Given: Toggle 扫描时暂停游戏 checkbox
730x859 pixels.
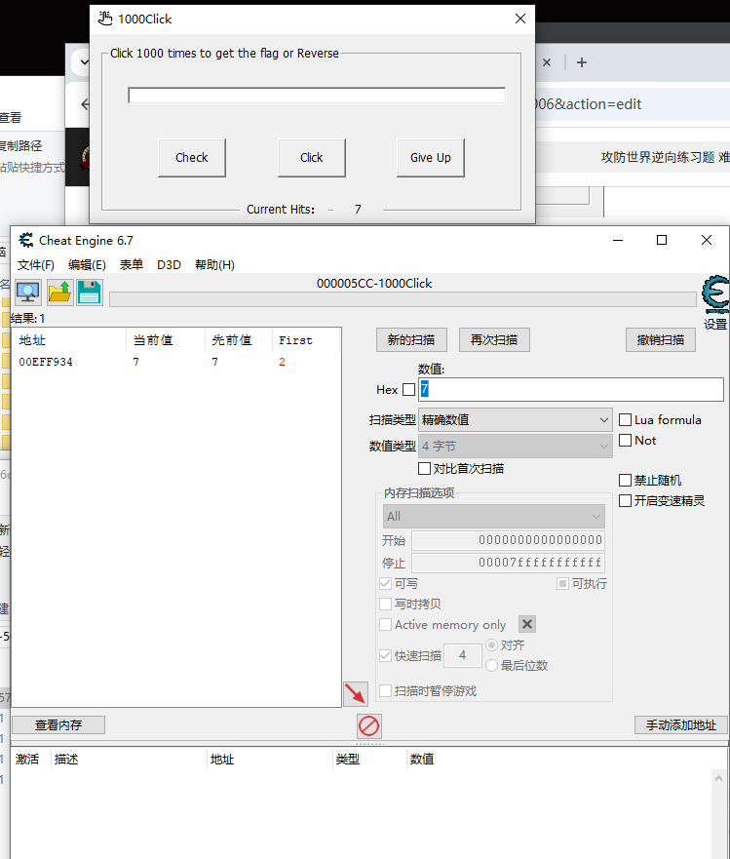Looking at the screenshot, I should pyautogui.click(x=386, y=690).
